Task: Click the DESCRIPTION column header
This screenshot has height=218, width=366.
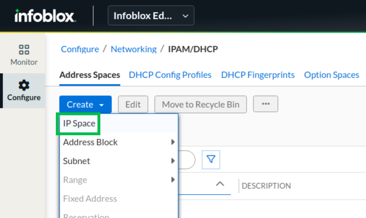Action: (266, 186)
